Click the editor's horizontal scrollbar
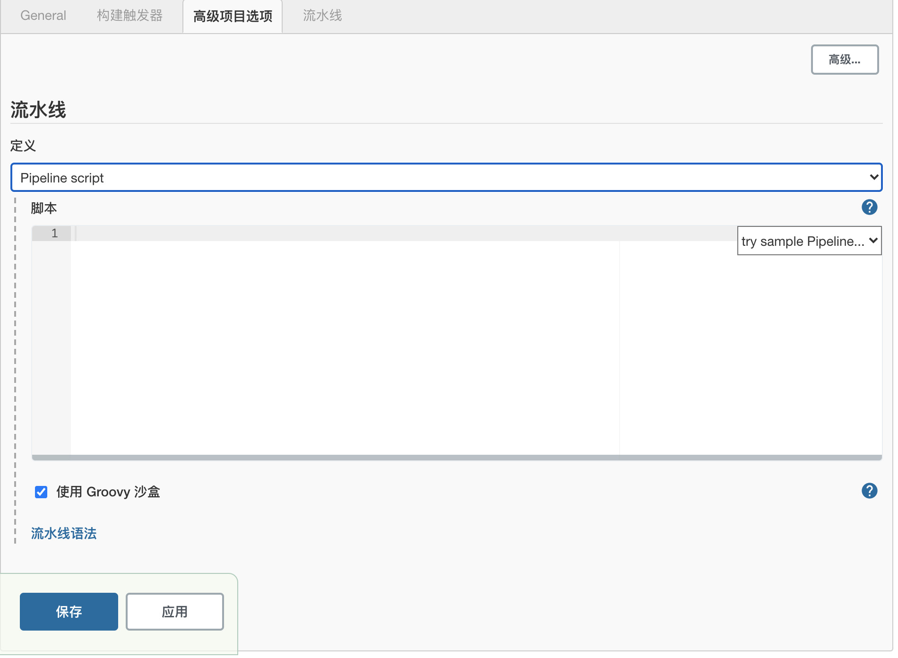Image resolution: width=898 pixels, height=658 pixels. point(457,458)
